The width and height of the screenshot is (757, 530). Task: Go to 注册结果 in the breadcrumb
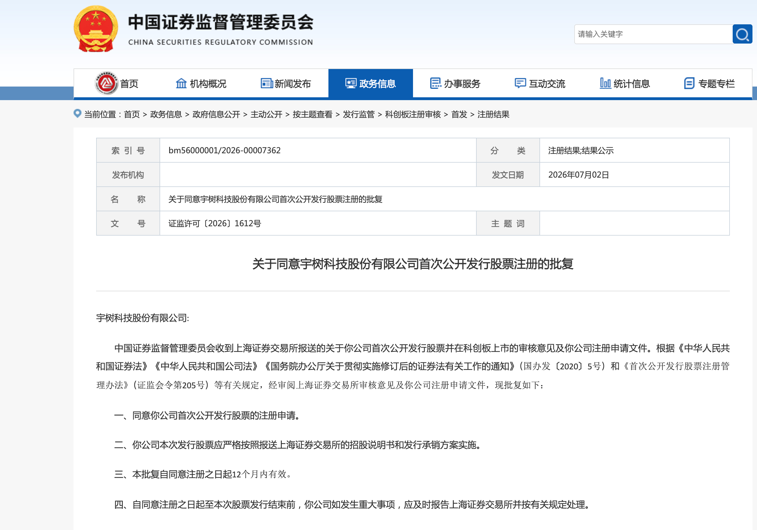pyautogui.click(x=493, y=114)
